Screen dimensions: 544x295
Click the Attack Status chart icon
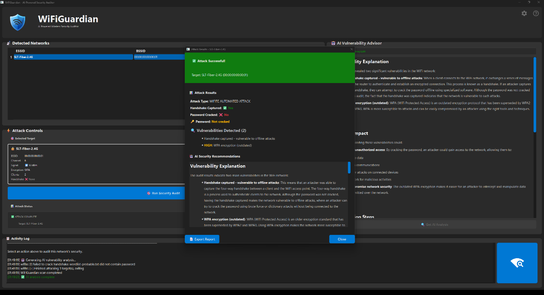12,206
